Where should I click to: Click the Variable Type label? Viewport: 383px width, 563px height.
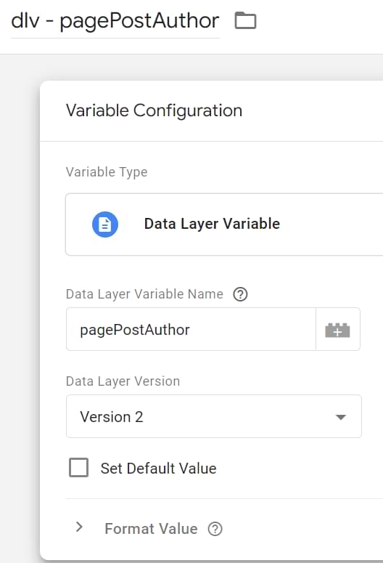point(107,172)
